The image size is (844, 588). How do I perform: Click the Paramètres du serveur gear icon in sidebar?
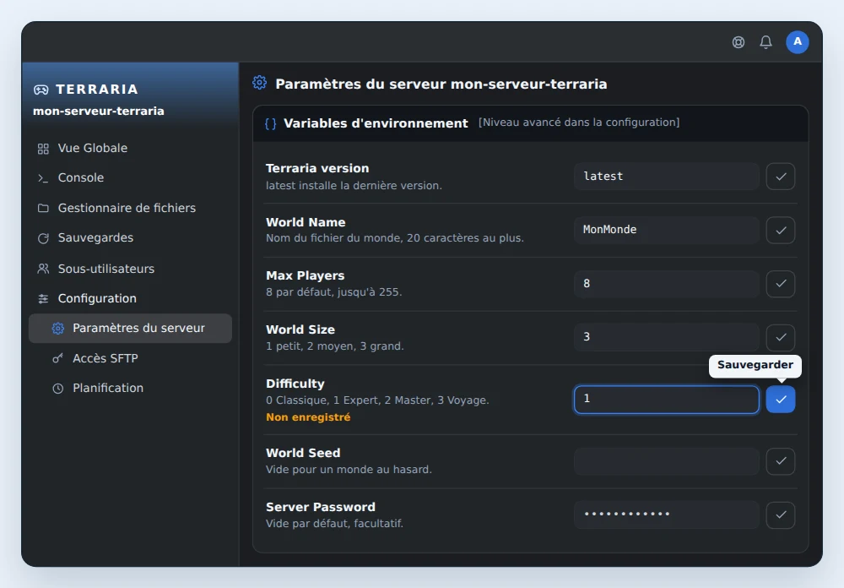58,329
